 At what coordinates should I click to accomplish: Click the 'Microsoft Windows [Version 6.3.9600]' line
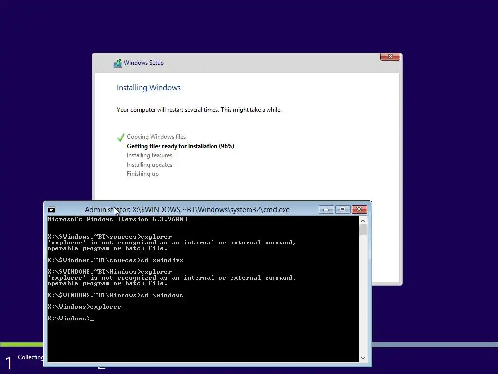117,219
